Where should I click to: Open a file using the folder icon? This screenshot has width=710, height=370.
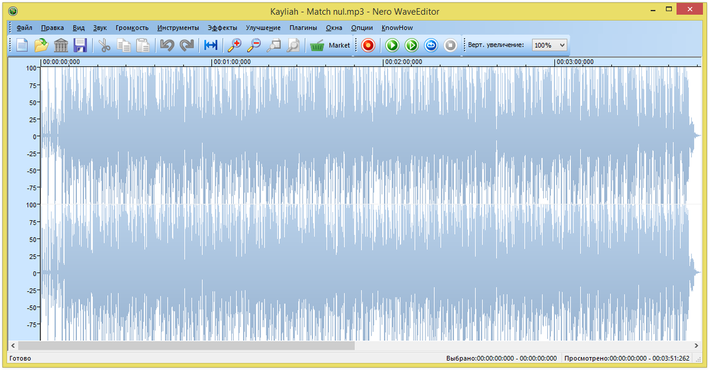pyautogui.click(x=41, y=45)
